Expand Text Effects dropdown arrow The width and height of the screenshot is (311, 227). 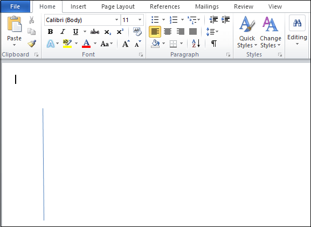[x=57, y=44]
